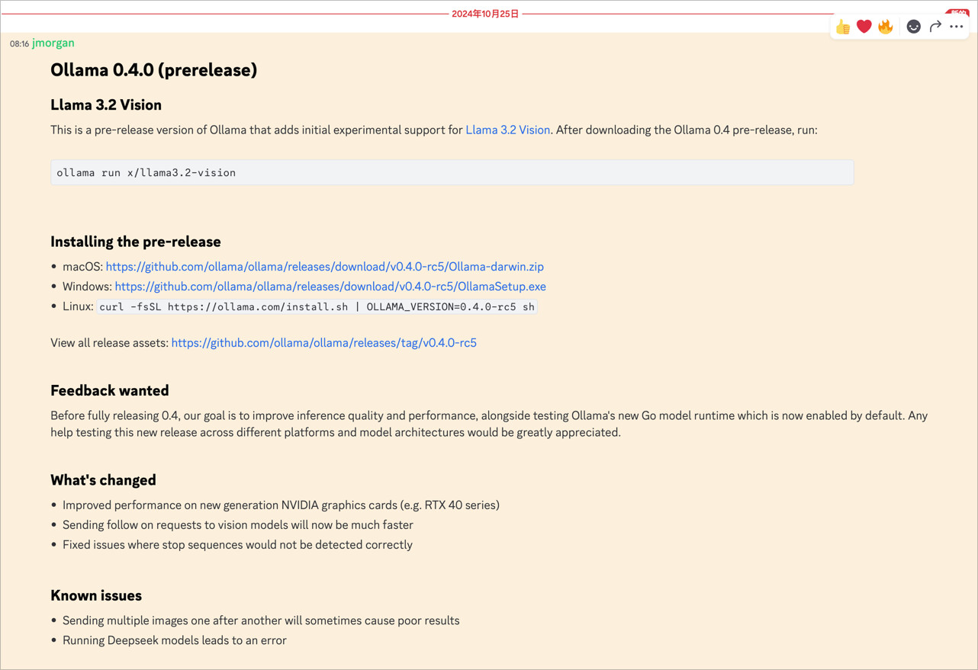Open the v0.4.0-rc5 release assets link
The width and height of the screenshot is (978, 670).
pos(324,343)
